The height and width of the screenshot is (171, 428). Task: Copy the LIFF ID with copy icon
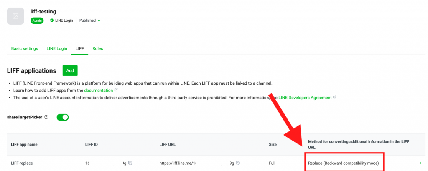point(130,163)
